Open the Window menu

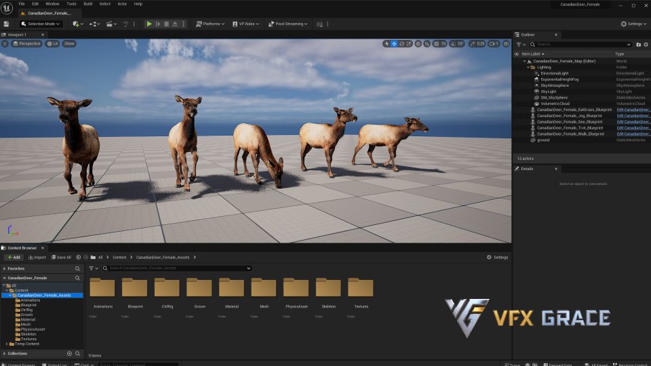pos(52,3)
